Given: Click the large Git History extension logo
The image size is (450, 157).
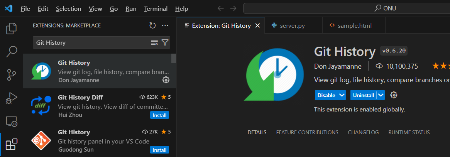Looking at the screenshot, I should point(273,74).
